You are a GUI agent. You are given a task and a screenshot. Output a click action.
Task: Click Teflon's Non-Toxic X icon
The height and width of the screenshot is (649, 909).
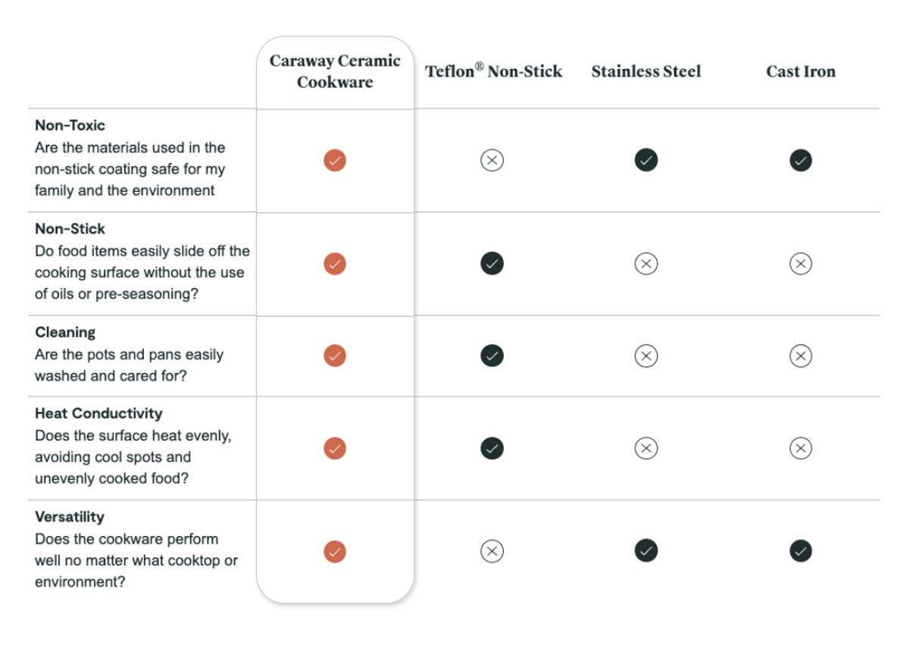(x=492, y=160)
